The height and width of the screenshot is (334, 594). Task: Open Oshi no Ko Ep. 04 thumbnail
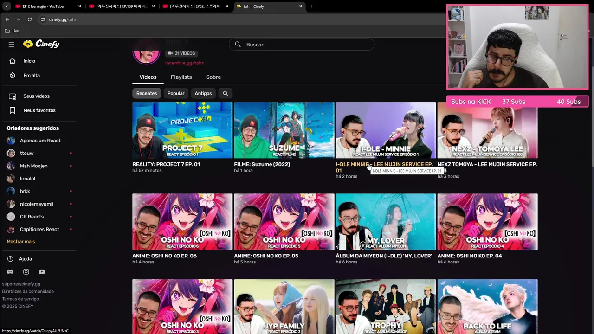(487, 222)
